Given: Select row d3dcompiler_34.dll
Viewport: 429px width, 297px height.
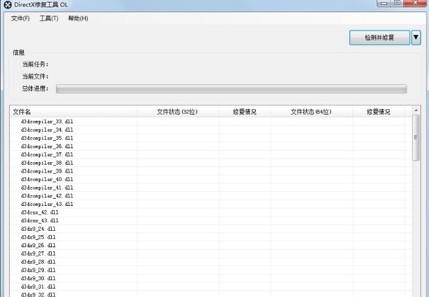Looking at the screenshot, I should pos(211,129).
